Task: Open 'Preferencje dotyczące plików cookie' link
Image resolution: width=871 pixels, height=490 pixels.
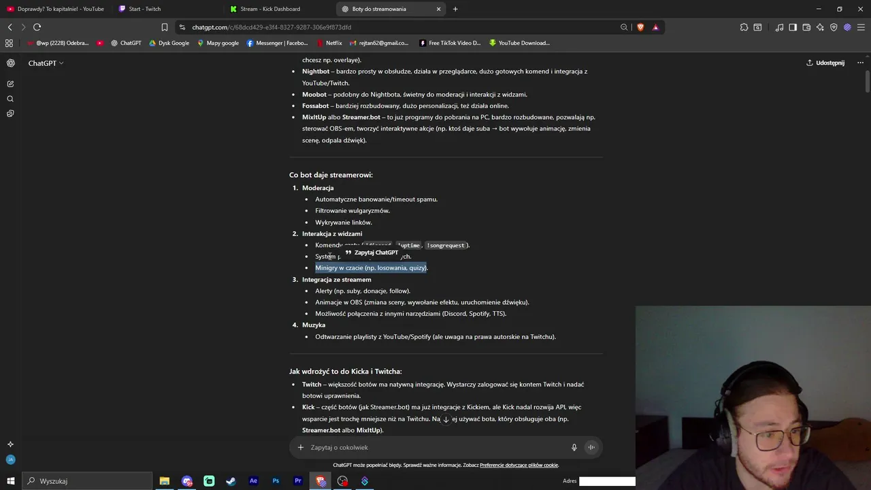Action: [519, 465]
